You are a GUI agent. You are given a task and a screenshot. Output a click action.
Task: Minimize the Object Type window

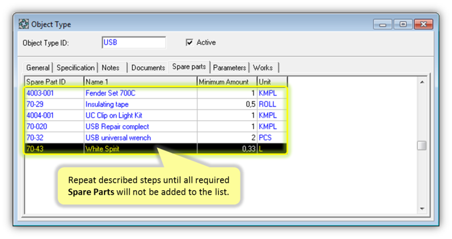click(382, 24)
